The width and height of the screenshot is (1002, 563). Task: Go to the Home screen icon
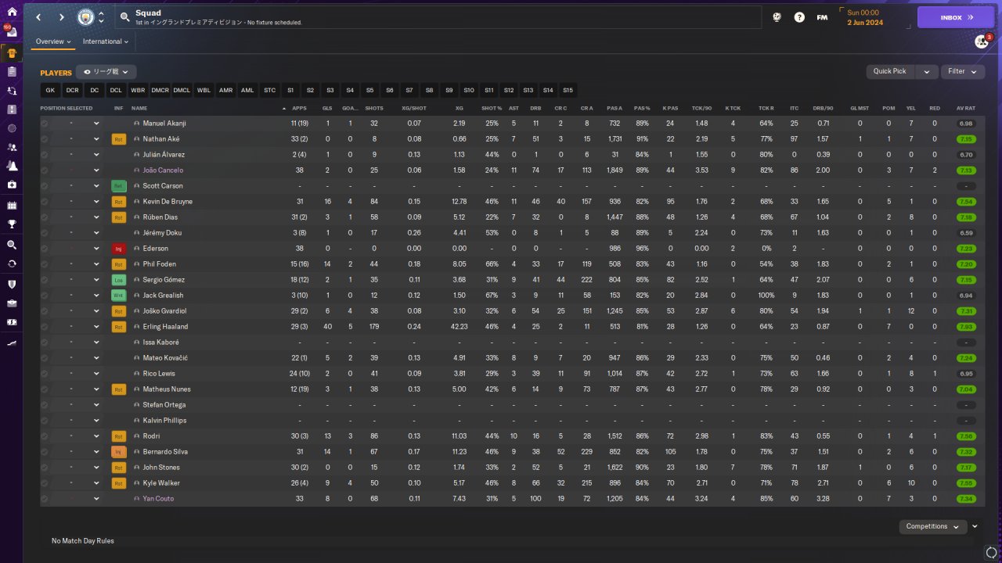(12, 12)
